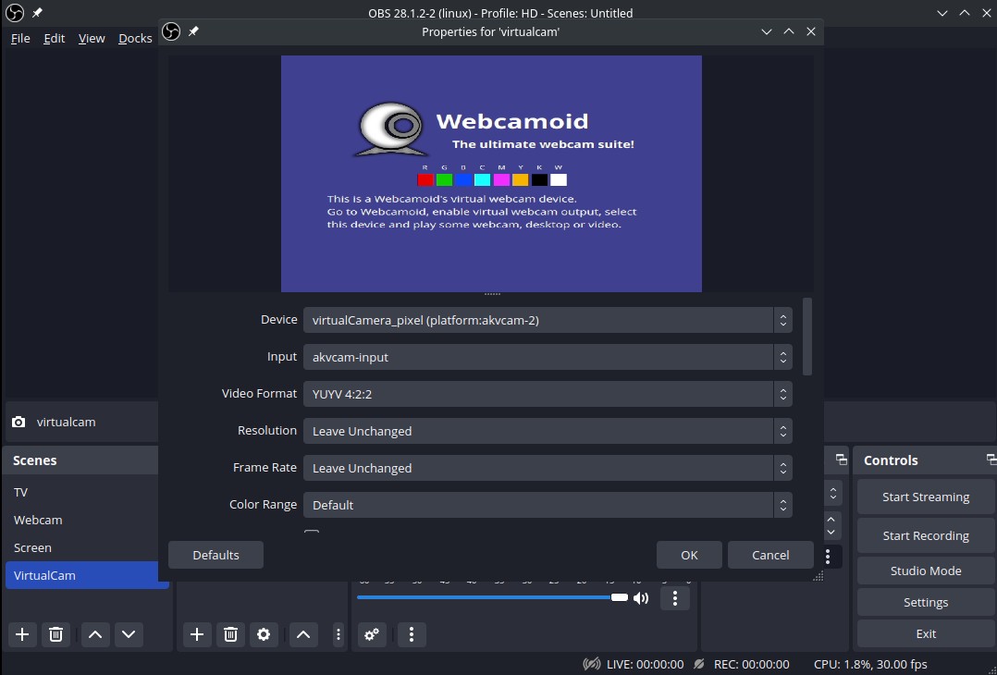Open audio mixer dots menu beside the double-gear

[412, 634]
